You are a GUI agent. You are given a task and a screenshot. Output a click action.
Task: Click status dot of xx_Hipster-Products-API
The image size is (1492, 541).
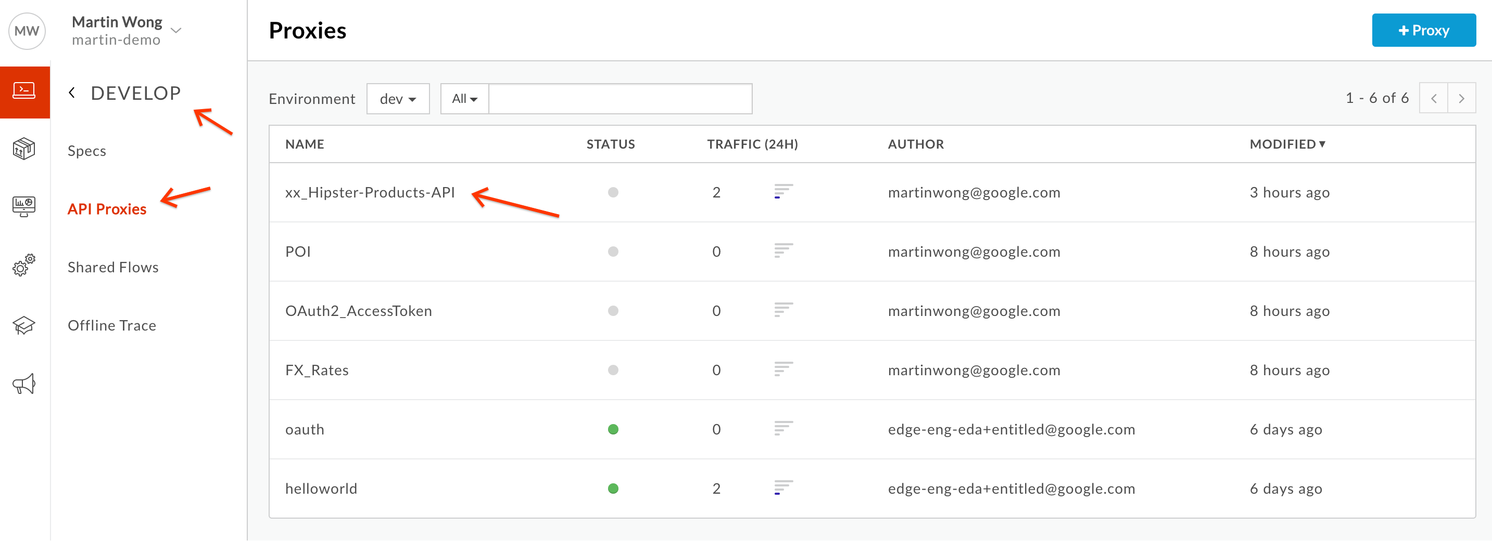coord(613,192)
